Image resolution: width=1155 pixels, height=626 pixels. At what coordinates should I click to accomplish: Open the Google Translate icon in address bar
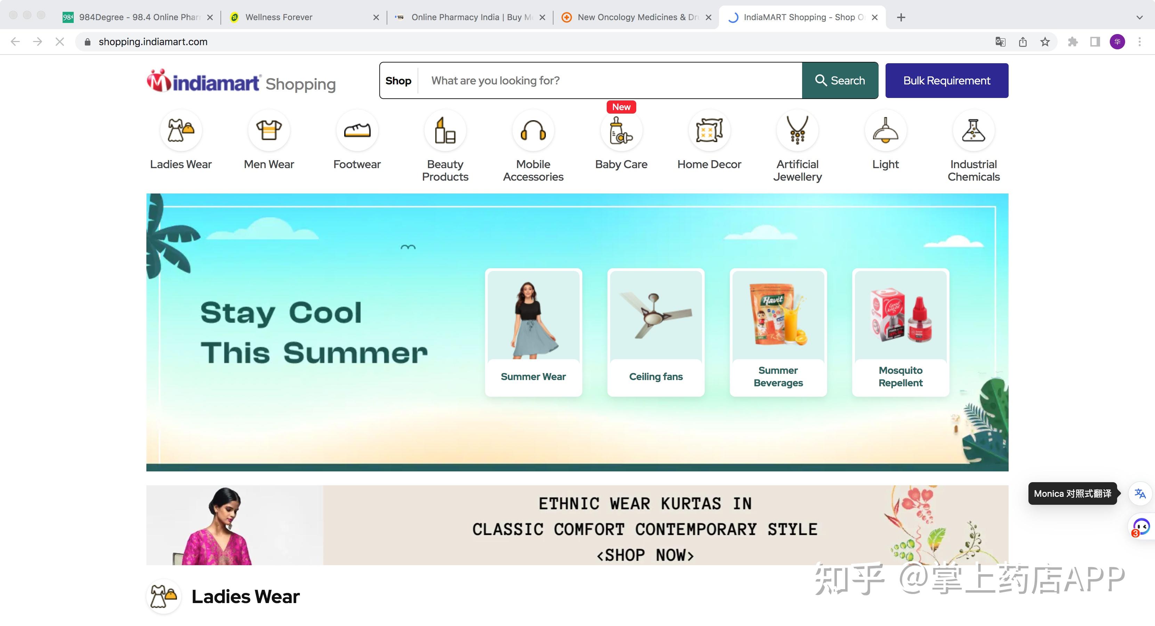click(x=1000, y=42)
